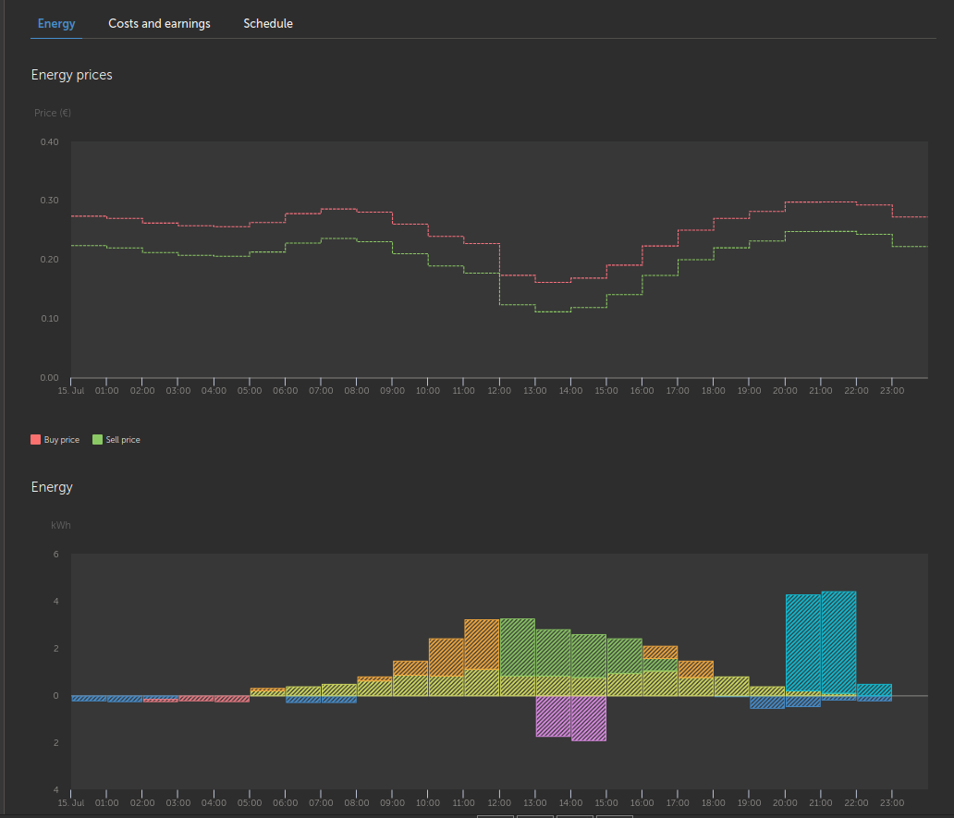Select the tall cyan bar at 21:00
The height and width of the screenshot is (818, 954).
pyautogui.click(x=838, y=642)
